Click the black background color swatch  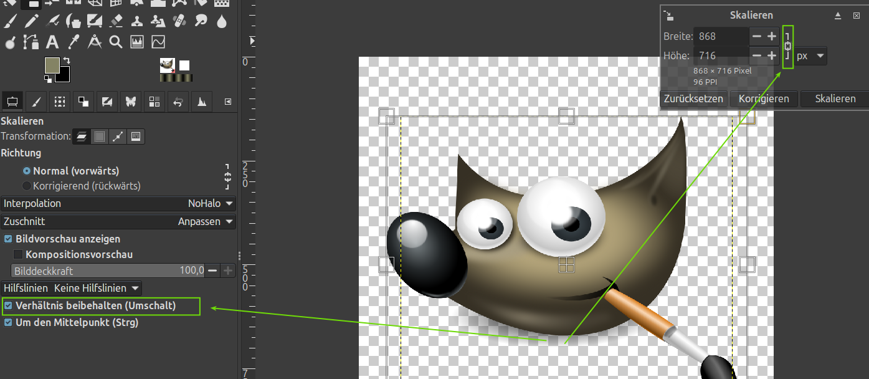pyautogui.click(x=64, y=77)
